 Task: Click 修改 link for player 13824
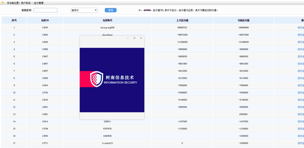(x=301, y=86)
